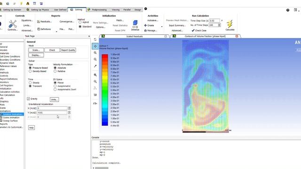Select Hybrid initialization method
This screenshot has height=169, width=301.
coord(80,22)
